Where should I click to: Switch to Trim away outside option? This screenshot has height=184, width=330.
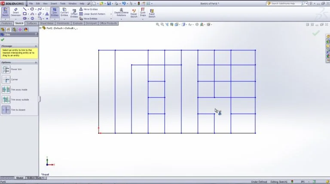click(x=6, y=100)
